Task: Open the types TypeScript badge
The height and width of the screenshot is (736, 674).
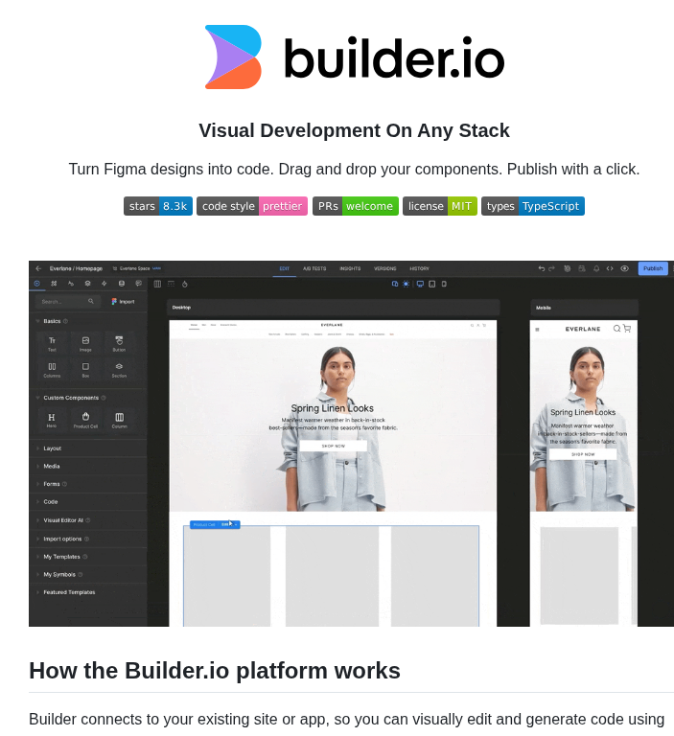Action: tap(533, 206)
